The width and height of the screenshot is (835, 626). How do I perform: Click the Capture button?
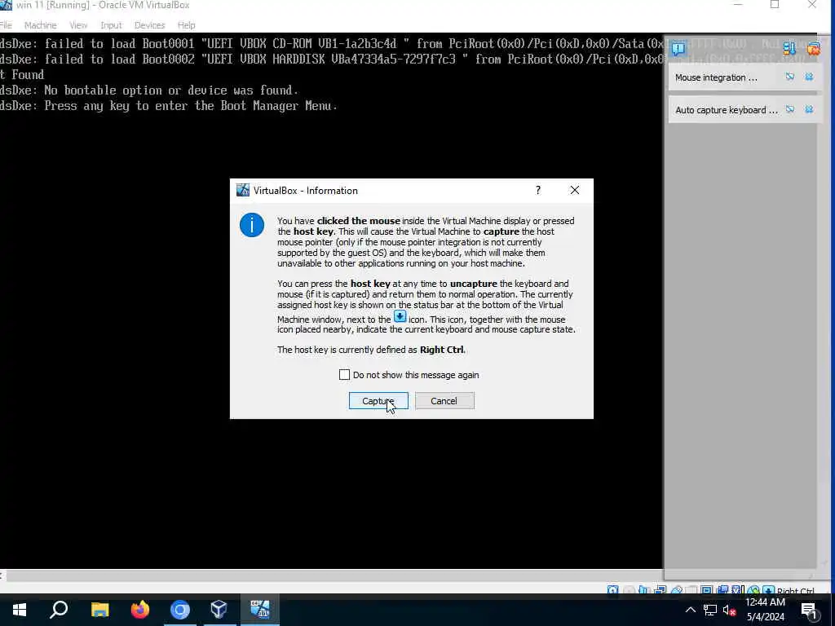pyautogui.click(x=378, y=401)
